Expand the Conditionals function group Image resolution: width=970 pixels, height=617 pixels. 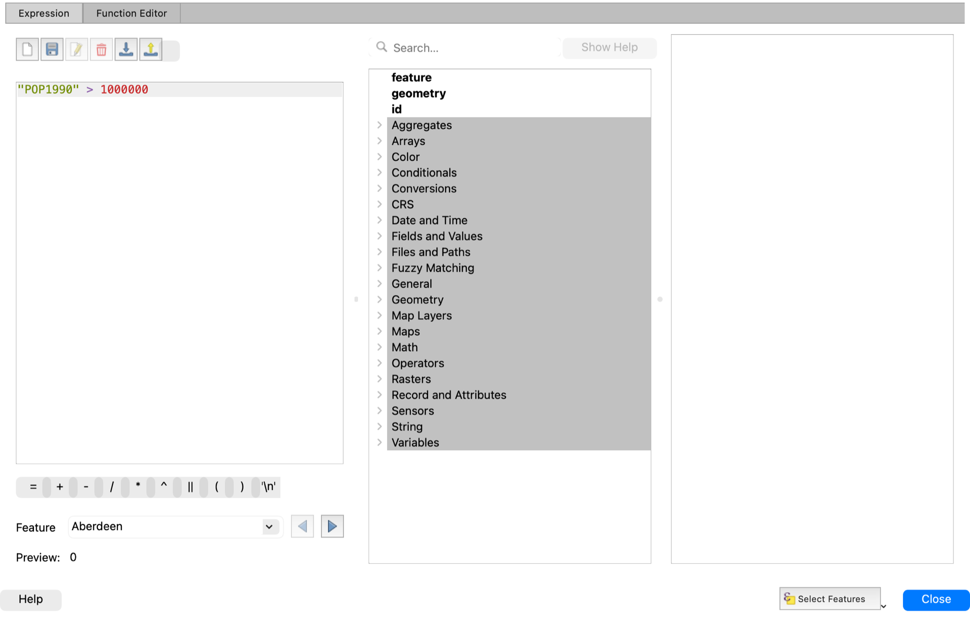pyautogui.click(x=380, y=173)
